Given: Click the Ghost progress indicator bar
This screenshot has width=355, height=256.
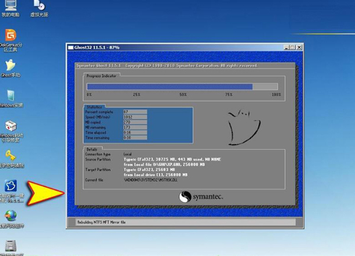Looking at the screenshot, I should pos(182,87).
